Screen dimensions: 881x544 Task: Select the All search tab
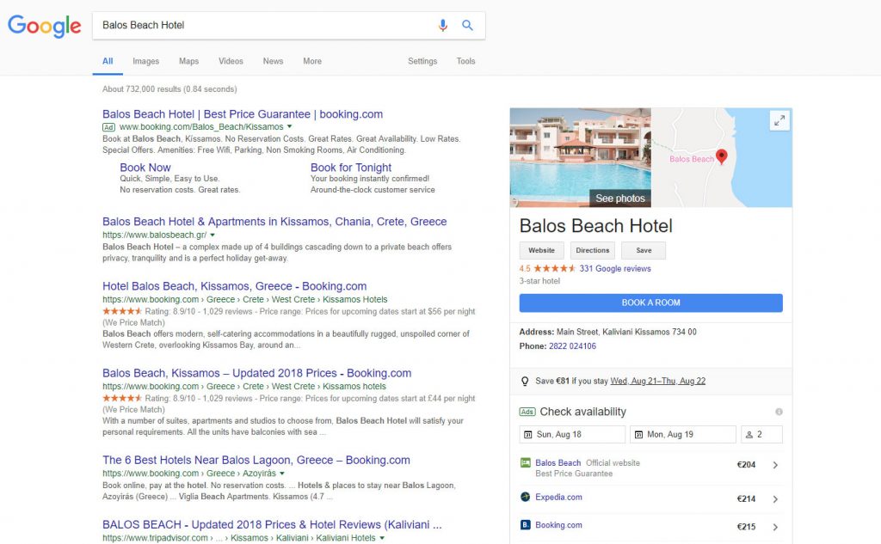(x=108, y=61)
